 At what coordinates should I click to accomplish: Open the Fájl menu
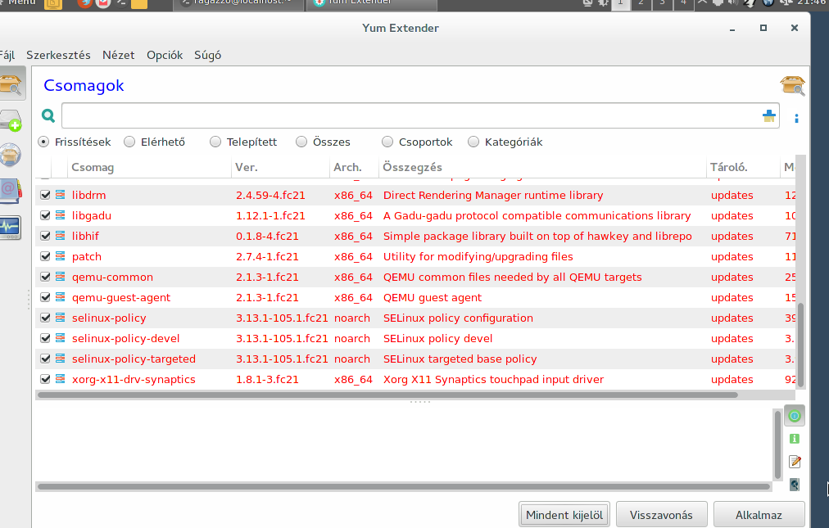tap(7, 55)
